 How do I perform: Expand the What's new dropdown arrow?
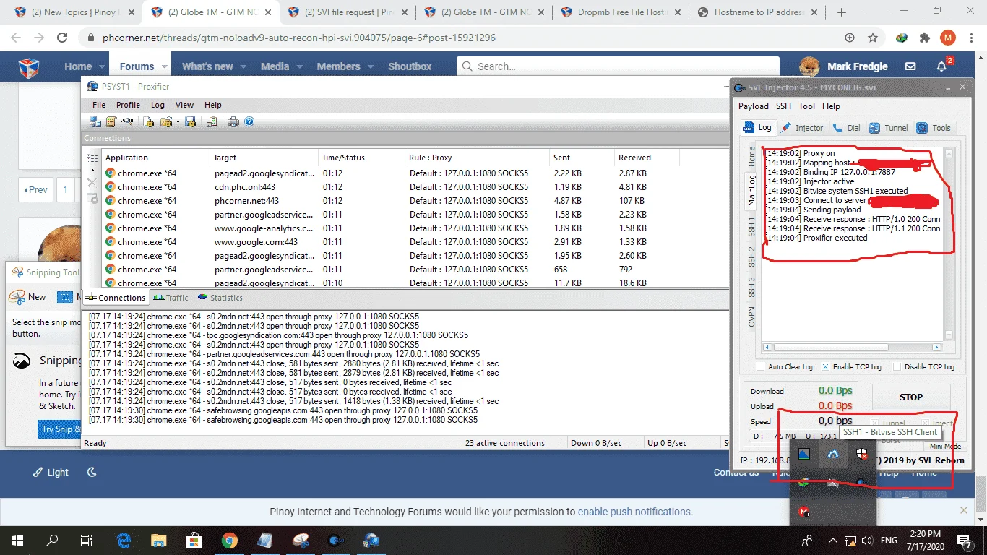[x=243, y=66]
